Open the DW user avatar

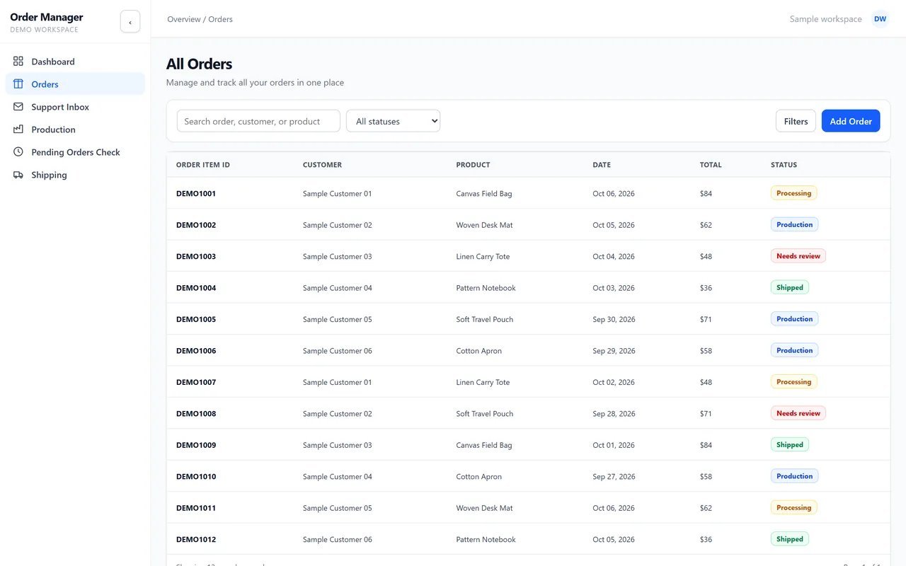(880, 19)
